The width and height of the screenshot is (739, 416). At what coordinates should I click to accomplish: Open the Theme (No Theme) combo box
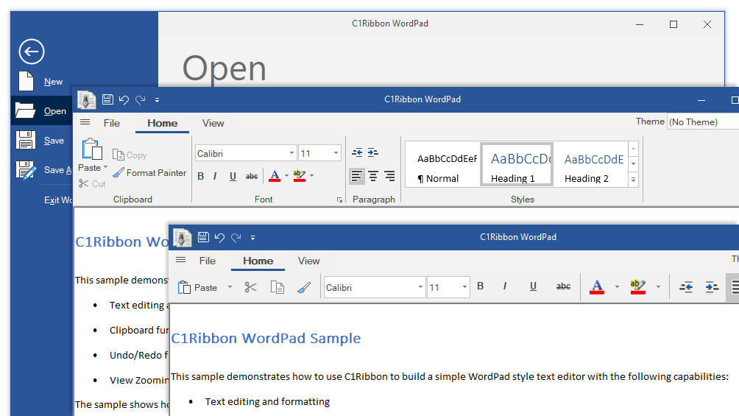703,122
